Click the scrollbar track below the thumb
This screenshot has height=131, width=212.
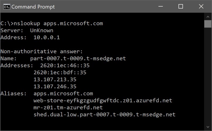[x=207, y=79]
